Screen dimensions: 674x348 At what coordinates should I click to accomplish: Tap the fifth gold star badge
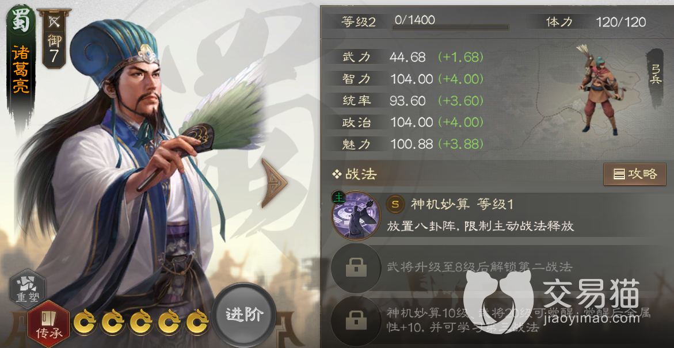click(198, 322)
